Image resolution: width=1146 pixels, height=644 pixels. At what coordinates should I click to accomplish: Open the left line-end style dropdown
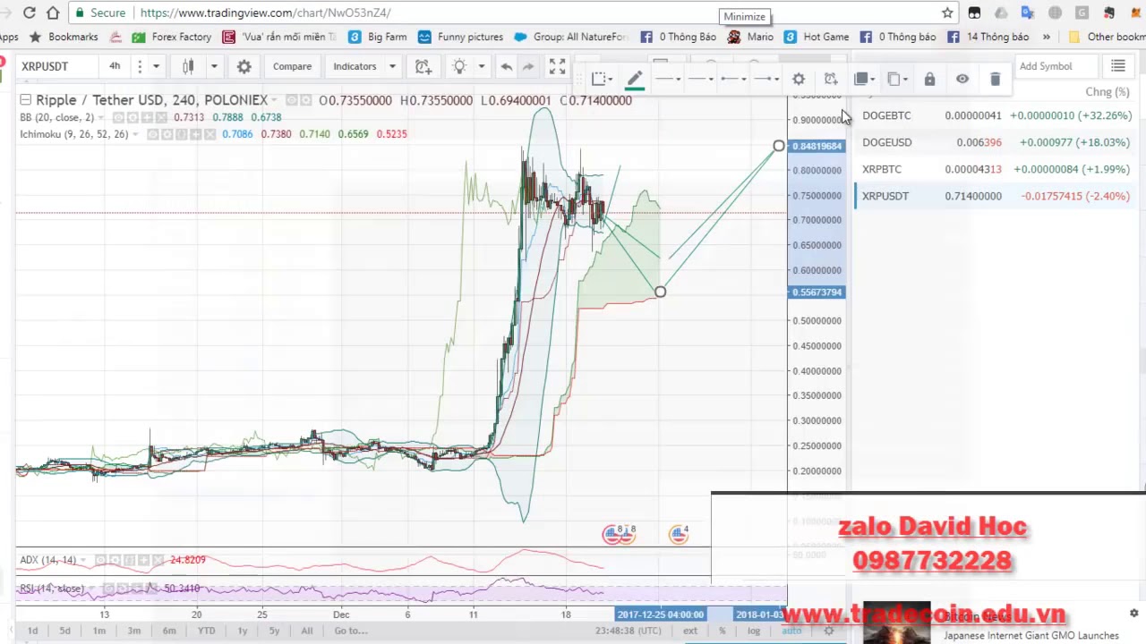pos(733,79)
